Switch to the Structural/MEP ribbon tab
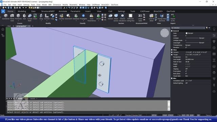Viewport: 217px width, 122px height. (x=48, y=11)
